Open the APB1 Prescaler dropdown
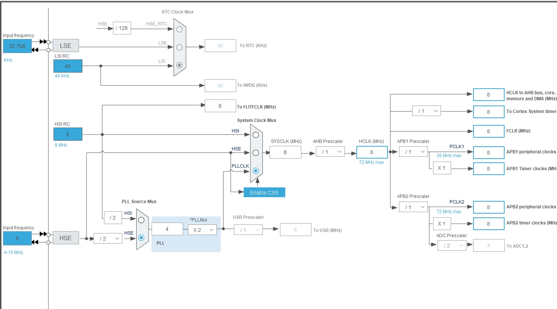The width and height of the screenshot is (557, 309). point(413,152)
